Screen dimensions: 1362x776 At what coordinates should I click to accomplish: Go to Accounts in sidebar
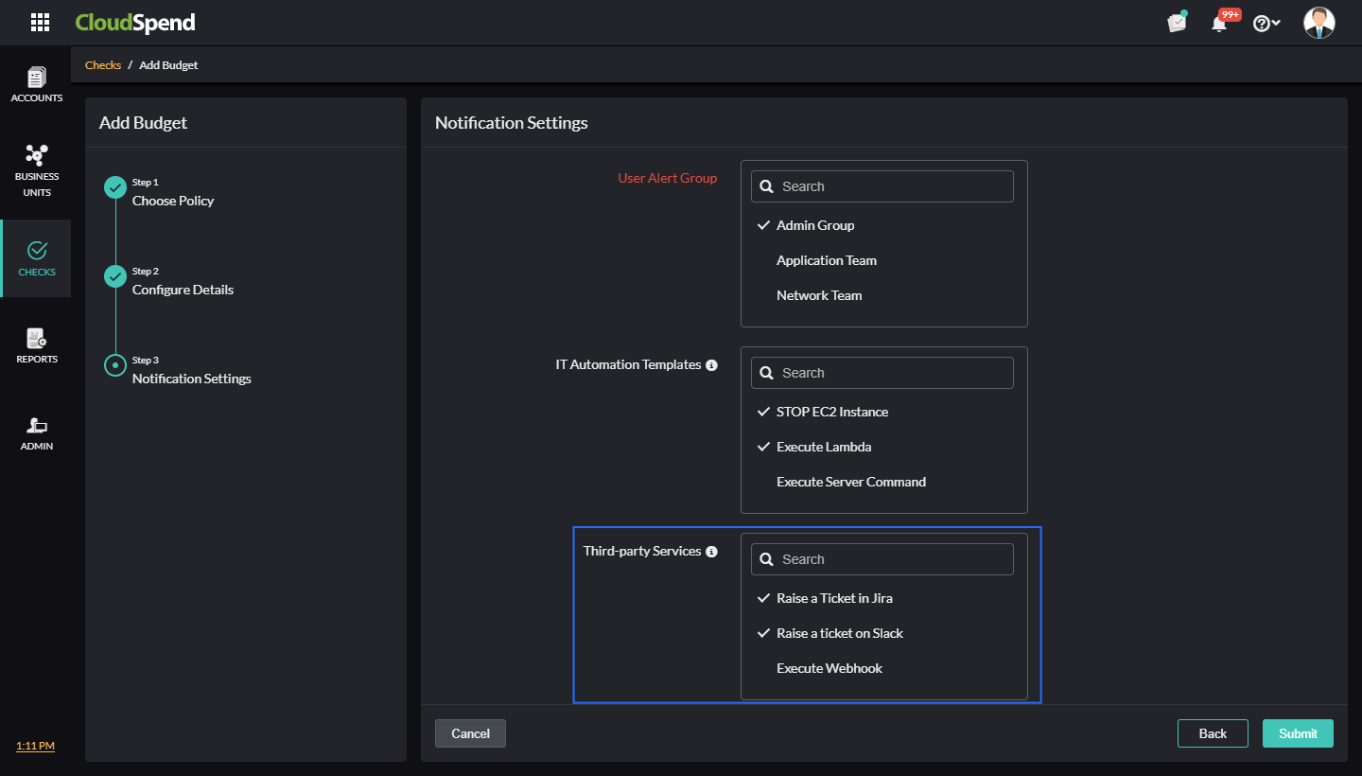tap(37, 85)
